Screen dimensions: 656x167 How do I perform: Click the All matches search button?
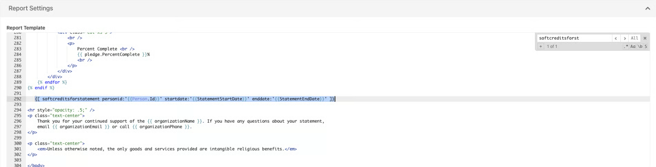634,38
